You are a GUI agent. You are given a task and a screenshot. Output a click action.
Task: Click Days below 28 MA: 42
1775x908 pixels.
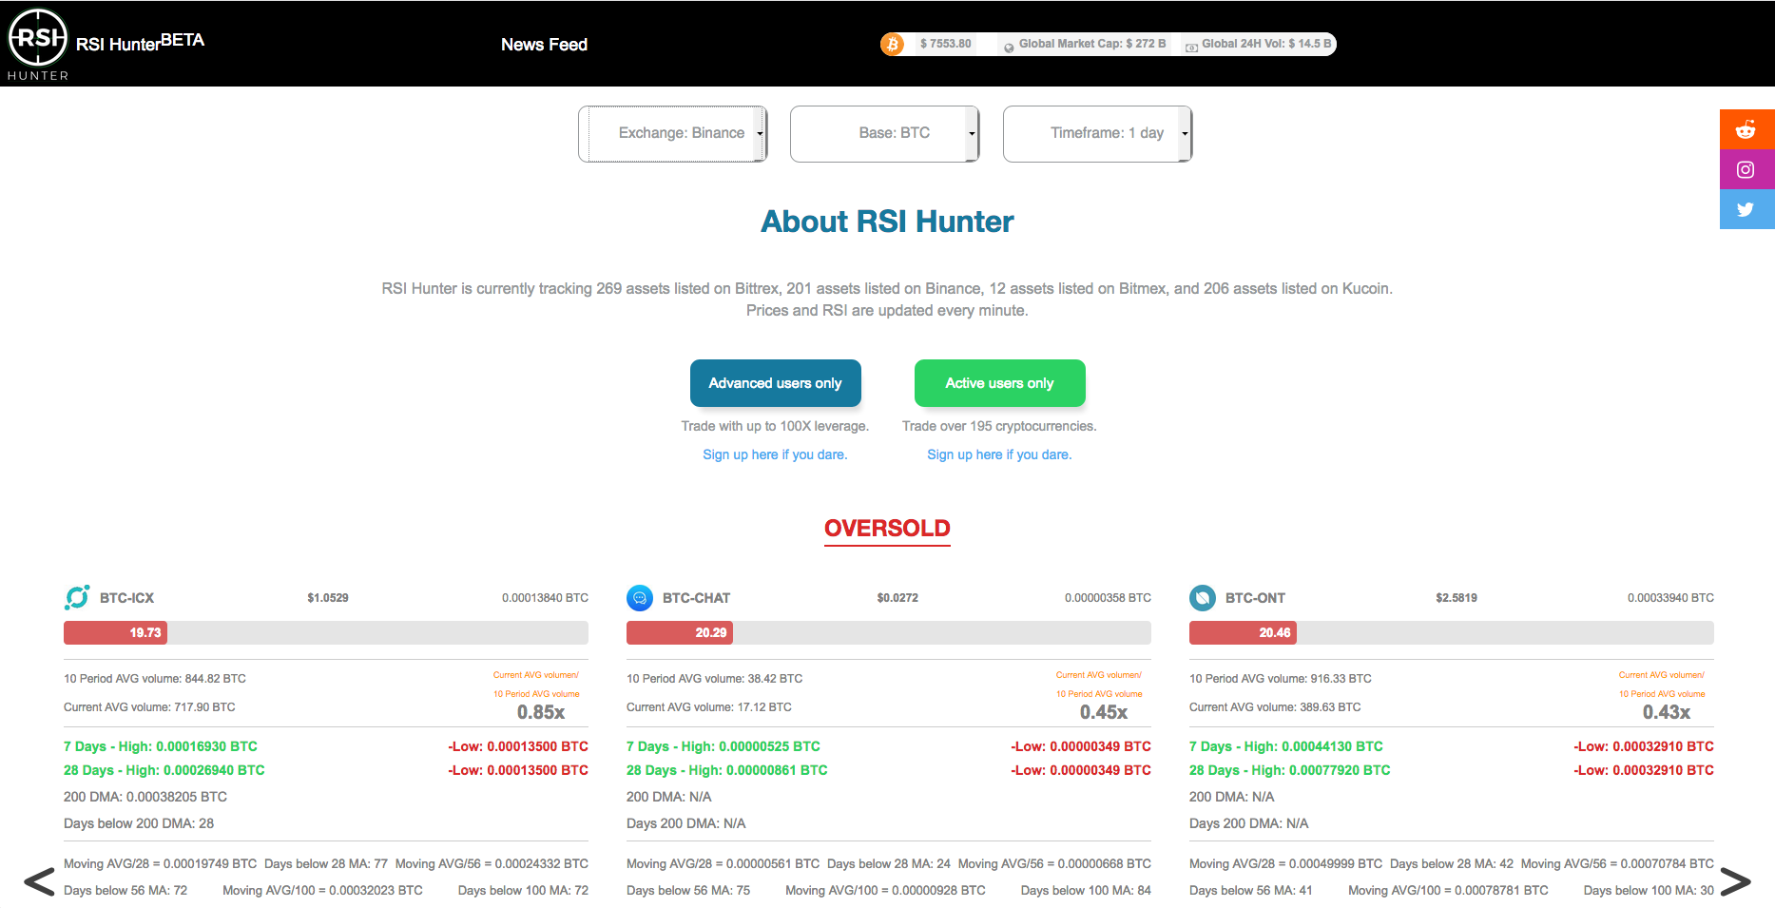tap(1452, 864)
